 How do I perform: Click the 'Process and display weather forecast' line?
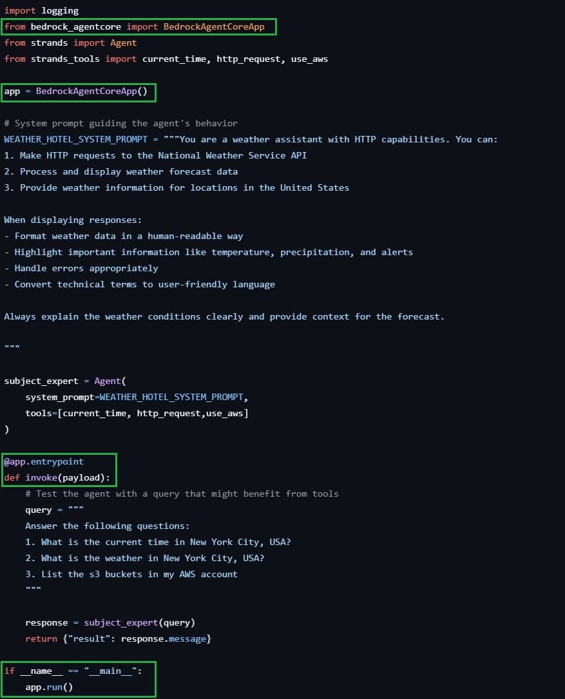click(120, 172)
